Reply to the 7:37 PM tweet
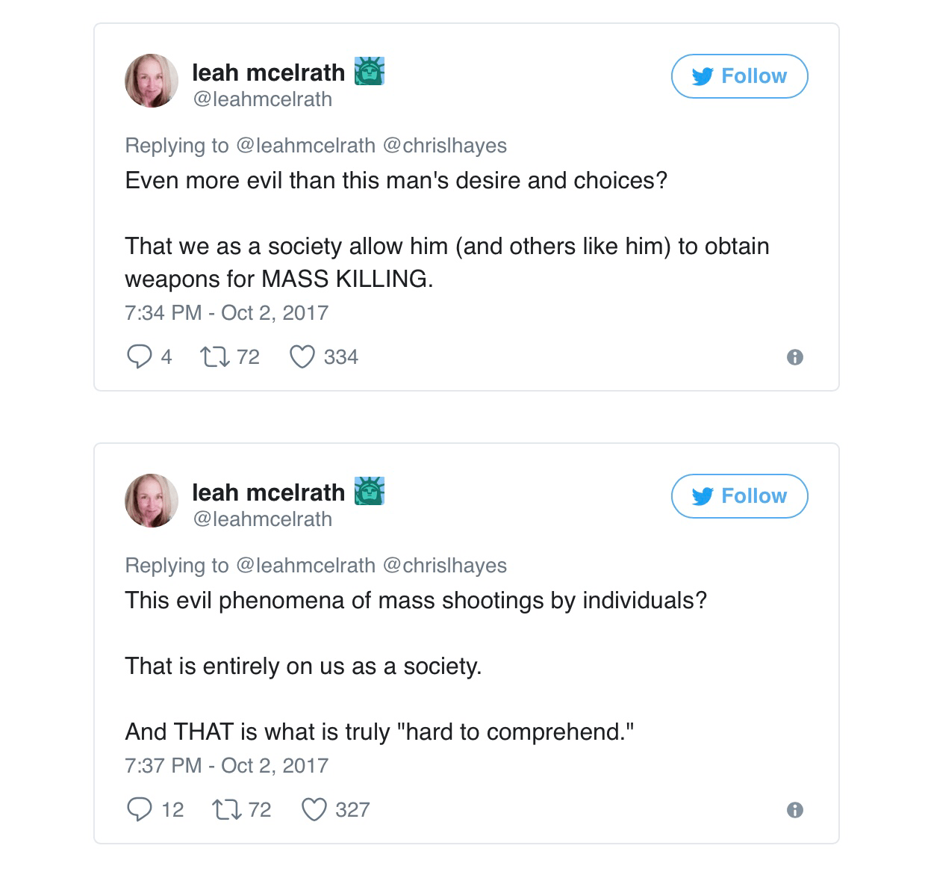This screenshot has height=875, width=925. pyautogui.click(x=139, y=809)
